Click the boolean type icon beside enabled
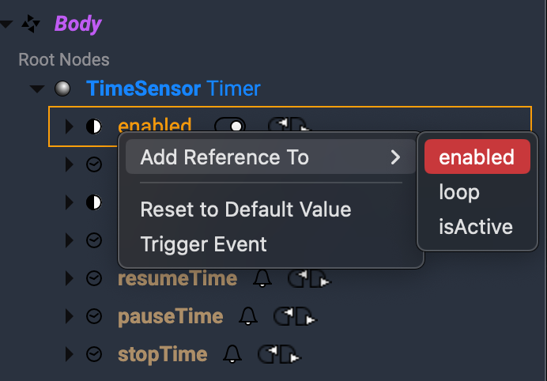547x381 pixels. click(x=93, y=126)
